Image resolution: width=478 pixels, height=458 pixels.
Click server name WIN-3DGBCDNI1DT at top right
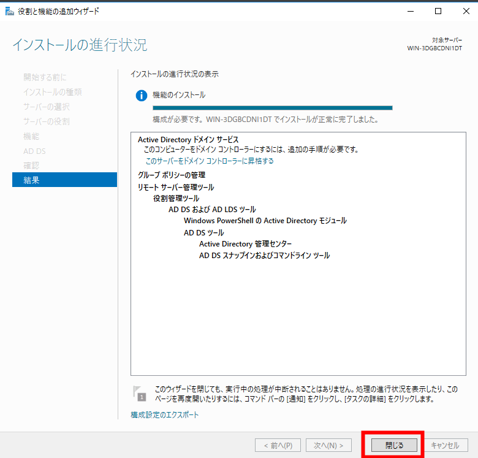click(434, 48)
